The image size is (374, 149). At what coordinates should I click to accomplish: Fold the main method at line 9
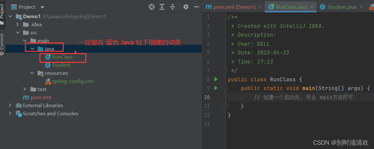[x=225, y=88]
